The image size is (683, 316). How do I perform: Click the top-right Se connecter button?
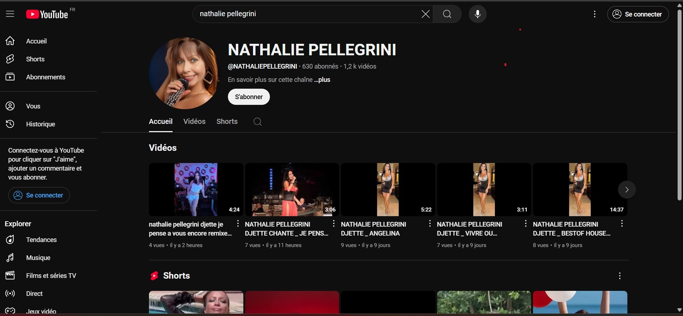[638, 14]
